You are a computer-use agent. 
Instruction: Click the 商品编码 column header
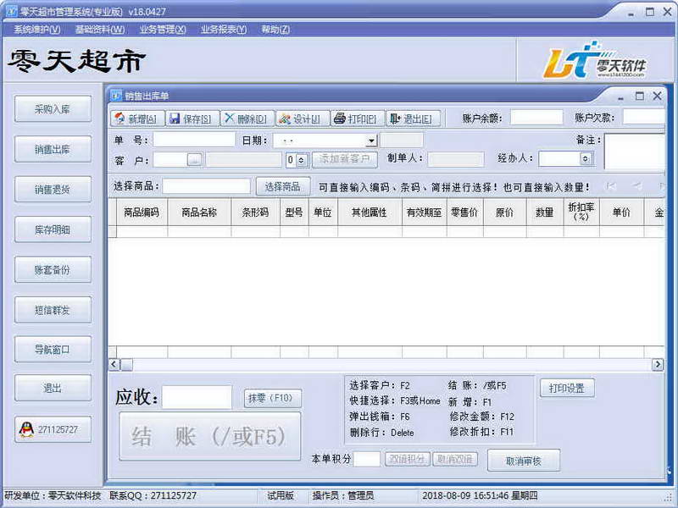pyautogui.click(x=142, y=213)
